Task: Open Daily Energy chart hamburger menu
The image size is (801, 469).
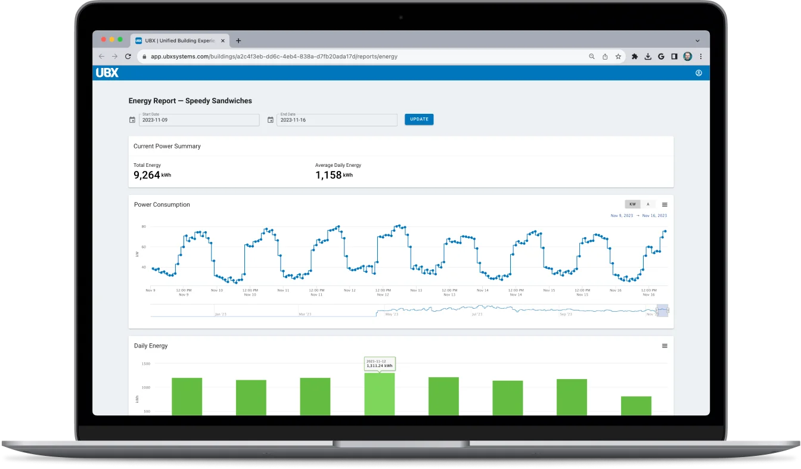Action: pos(665,346)
